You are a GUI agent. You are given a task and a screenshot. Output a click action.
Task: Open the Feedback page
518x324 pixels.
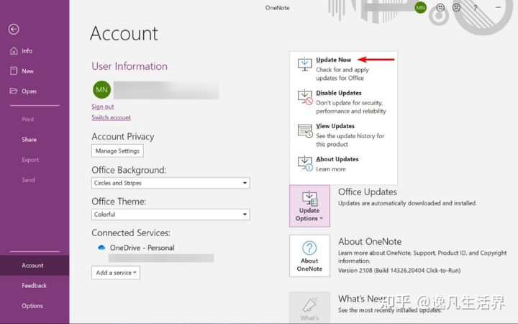pos(34,285)
